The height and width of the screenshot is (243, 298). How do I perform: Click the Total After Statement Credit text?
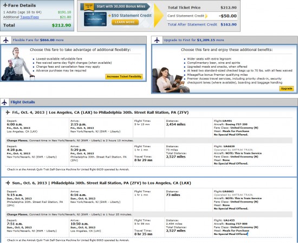[192, 24]
